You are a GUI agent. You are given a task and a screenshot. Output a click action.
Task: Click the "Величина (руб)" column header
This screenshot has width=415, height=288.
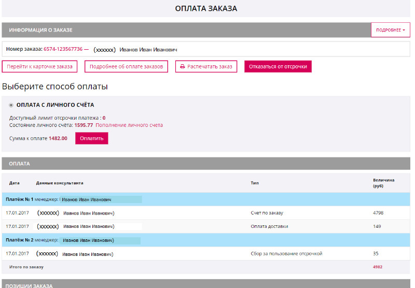click(383, 183)
